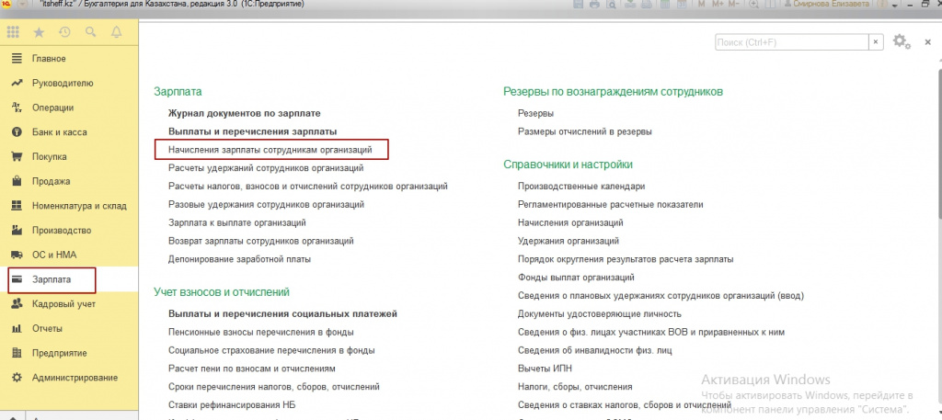Click the zoom magnifier icon in top bar
This screenshot has height=420, width=942.
(x=753, y=4)
